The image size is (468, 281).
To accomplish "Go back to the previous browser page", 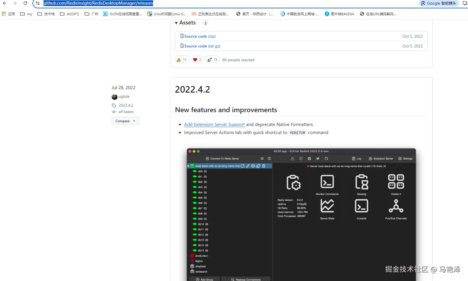I will click(5, 3).
